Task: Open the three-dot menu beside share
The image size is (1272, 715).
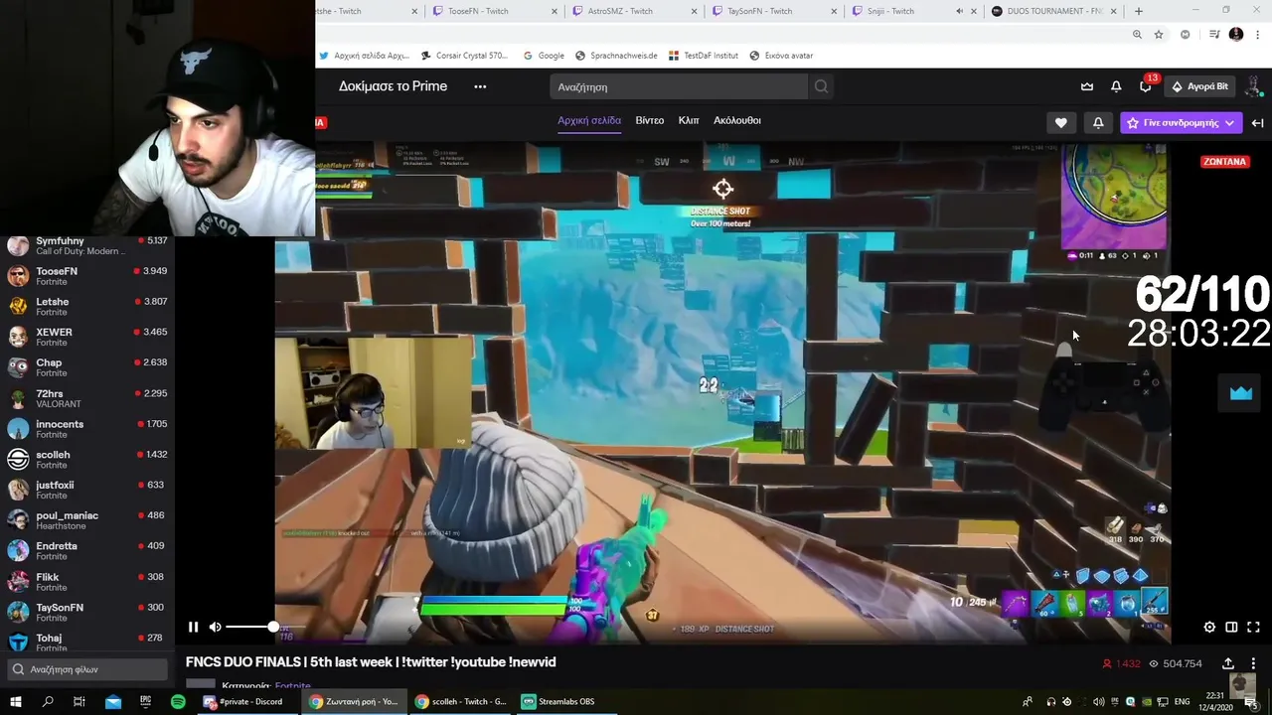Action: tap(1253, 663)
